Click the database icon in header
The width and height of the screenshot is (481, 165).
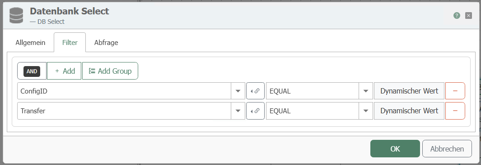coord(16,16)
